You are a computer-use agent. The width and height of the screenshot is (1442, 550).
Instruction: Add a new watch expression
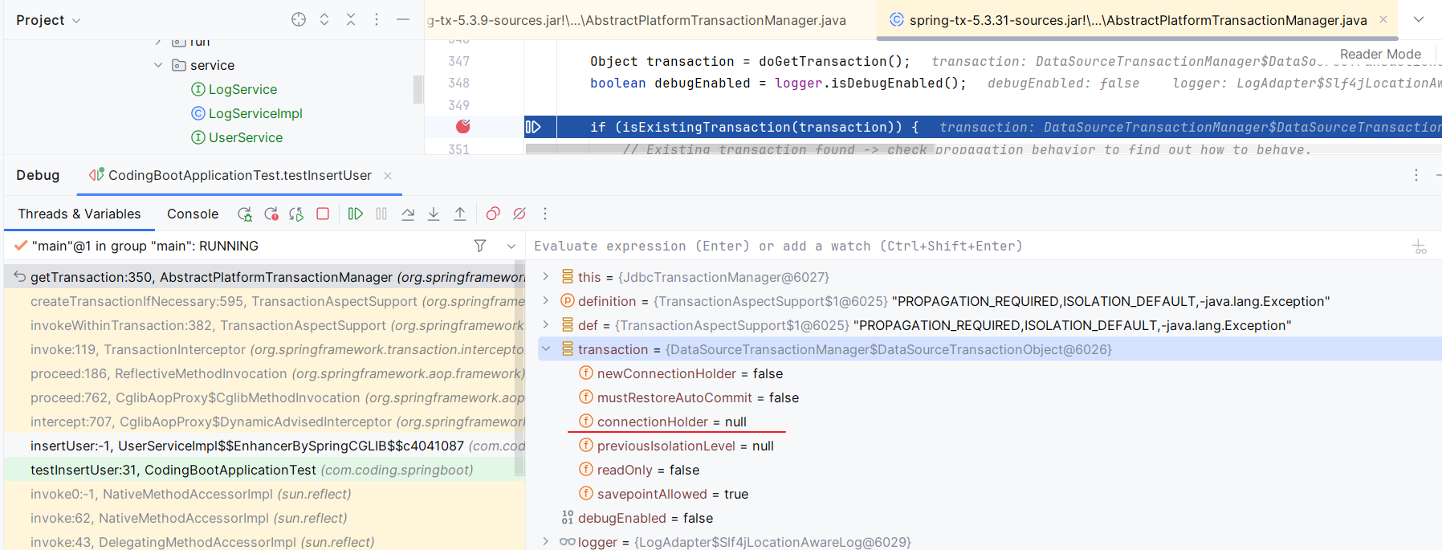pos(1420,246)
